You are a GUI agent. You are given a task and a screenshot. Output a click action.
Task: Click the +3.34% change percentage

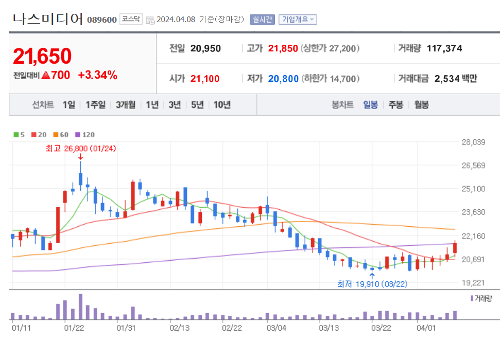(97, 75)
